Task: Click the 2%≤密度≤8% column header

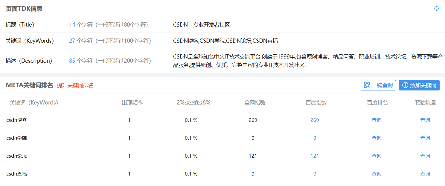Action: pos(193,103)
